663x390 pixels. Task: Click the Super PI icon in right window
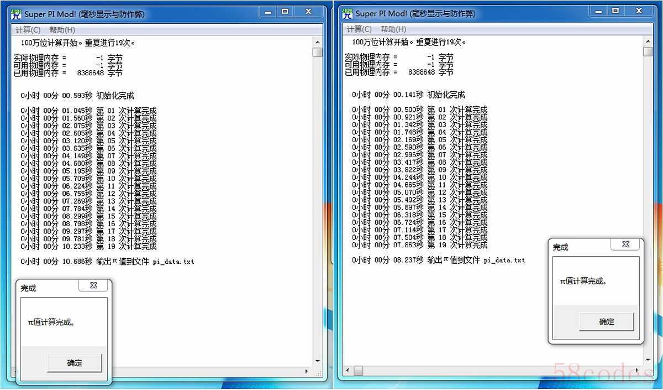347,13
